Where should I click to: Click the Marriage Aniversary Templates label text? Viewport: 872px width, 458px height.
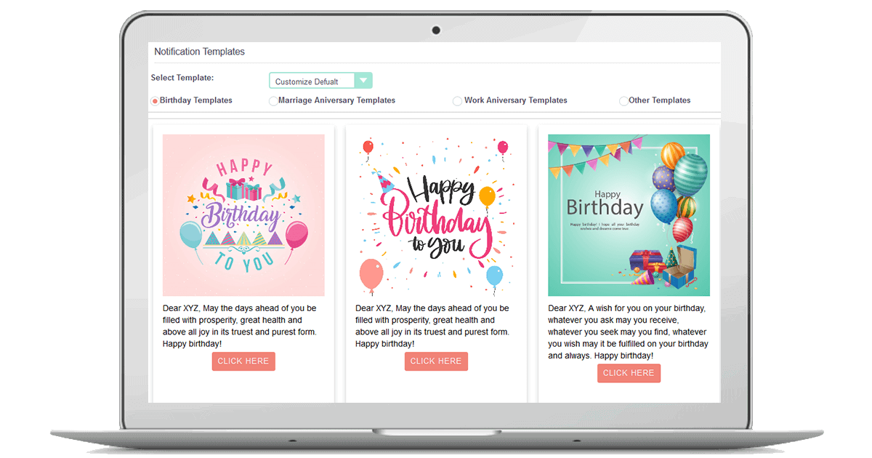tap(337, 100)
